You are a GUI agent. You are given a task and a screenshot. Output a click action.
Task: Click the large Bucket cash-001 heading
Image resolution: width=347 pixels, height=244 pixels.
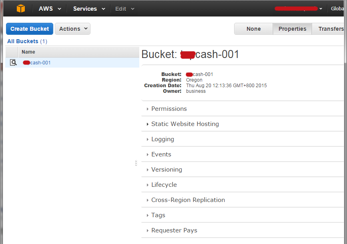(191, 54)
